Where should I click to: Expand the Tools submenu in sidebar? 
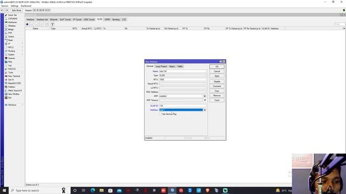[x=22, y=72]
